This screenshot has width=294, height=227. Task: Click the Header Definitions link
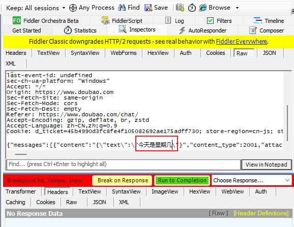pos(261,213)
